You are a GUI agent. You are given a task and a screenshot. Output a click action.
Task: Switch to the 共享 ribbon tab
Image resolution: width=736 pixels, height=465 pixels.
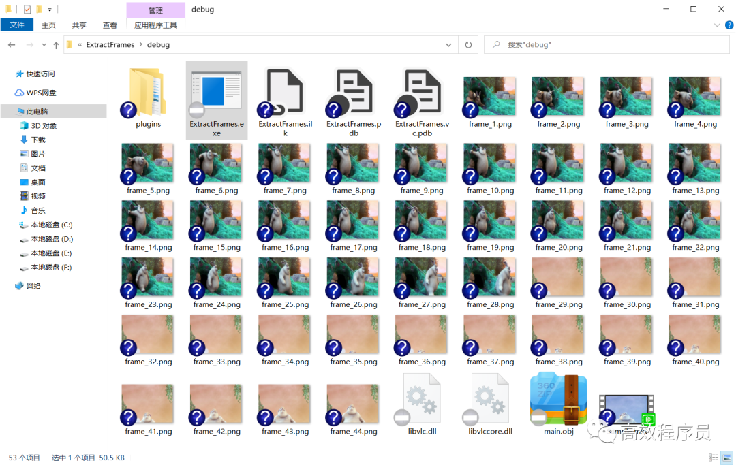(x=79, y=25)
